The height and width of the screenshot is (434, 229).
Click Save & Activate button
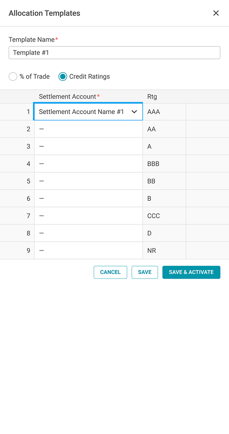[x=191, y=272]
